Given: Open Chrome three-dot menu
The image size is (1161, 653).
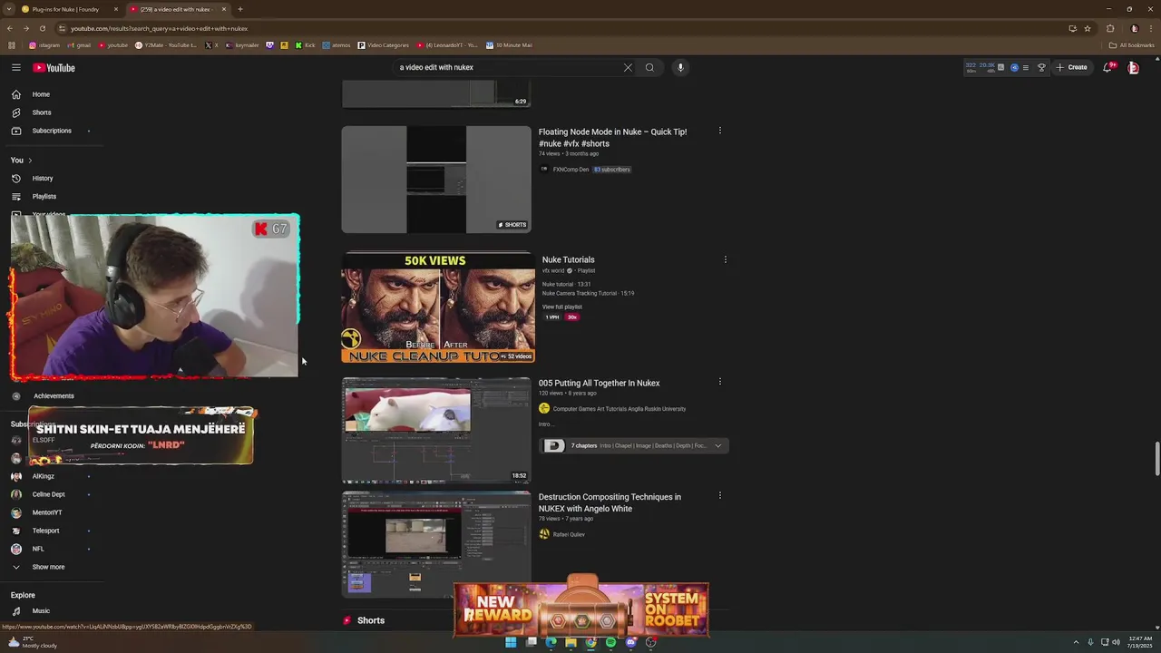Looking at the screenshot, I should click(x=1151, y=28).
